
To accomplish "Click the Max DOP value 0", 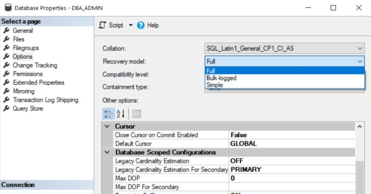I will point(292,178).
